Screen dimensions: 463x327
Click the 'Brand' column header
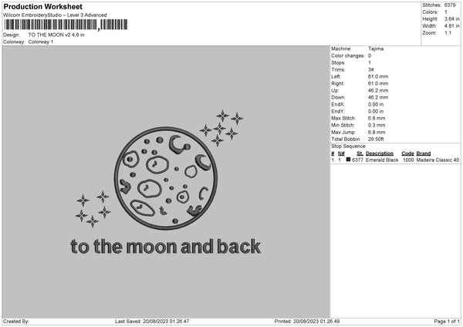tap(423, 153)
